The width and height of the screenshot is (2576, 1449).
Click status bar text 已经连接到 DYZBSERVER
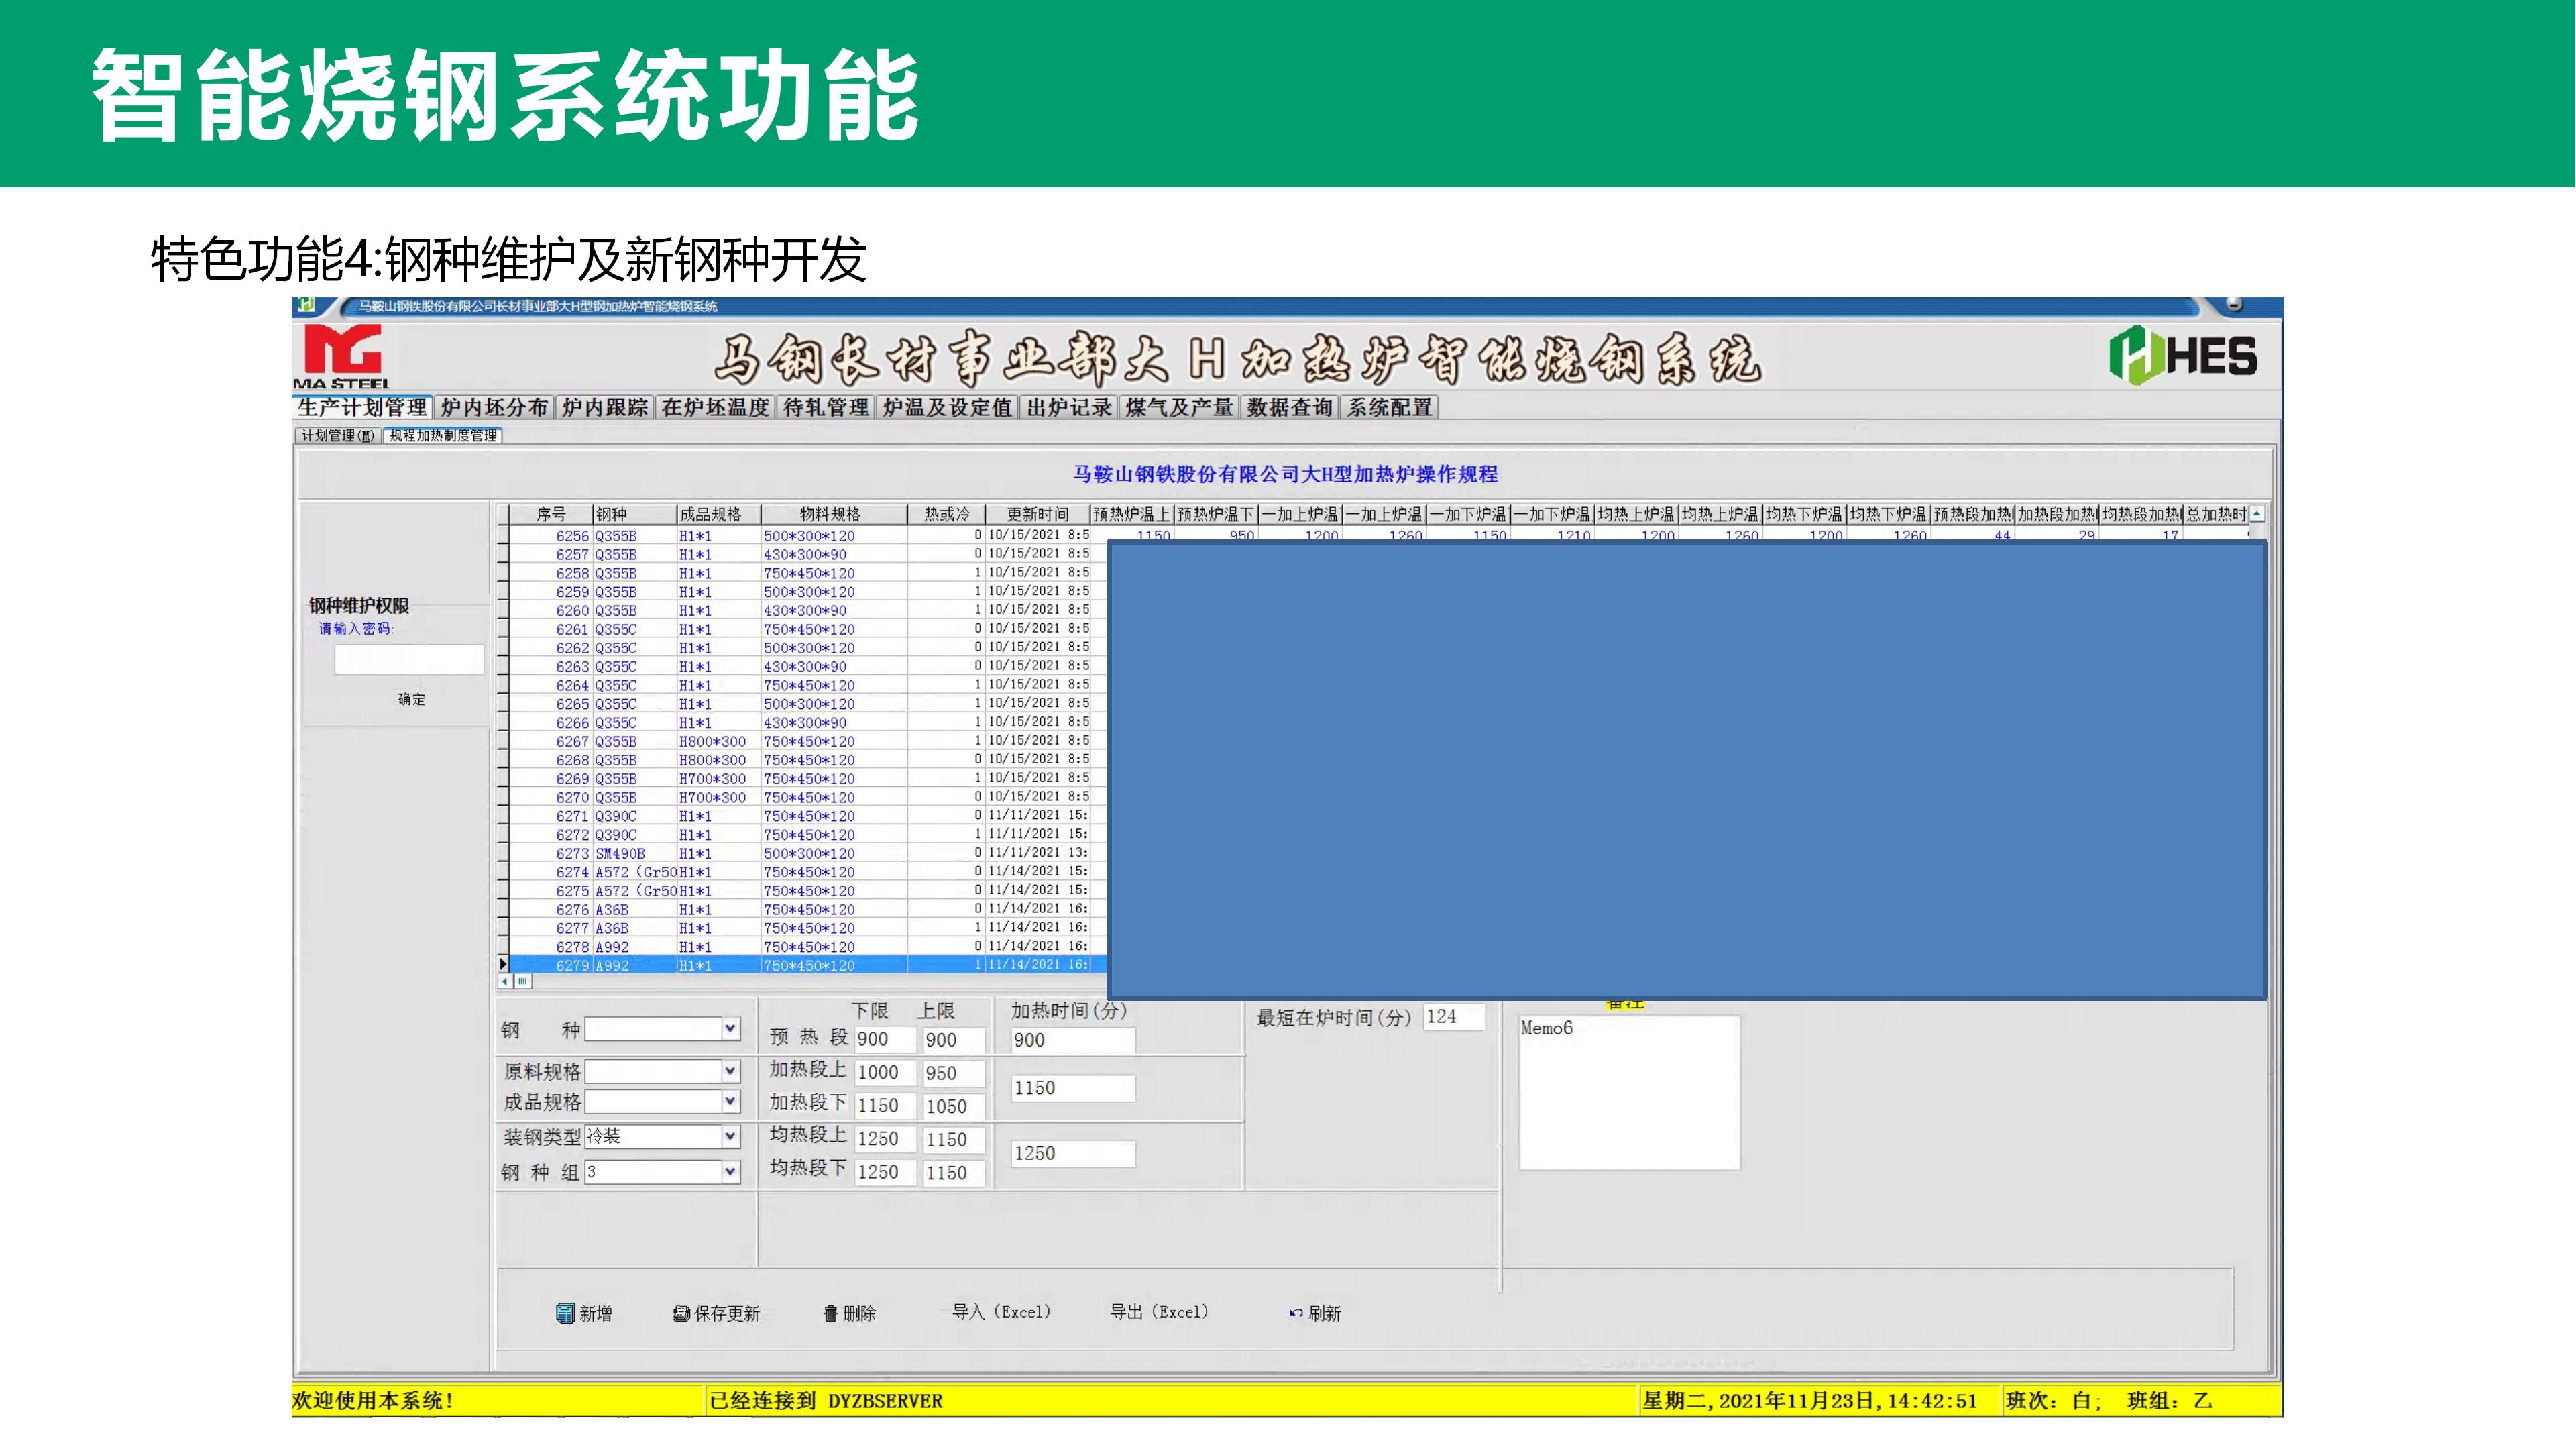pyautogui.click(x=826, y=1401)
